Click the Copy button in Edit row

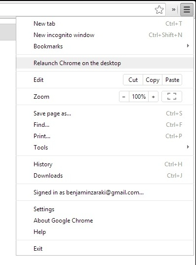(x=153, y=80)
